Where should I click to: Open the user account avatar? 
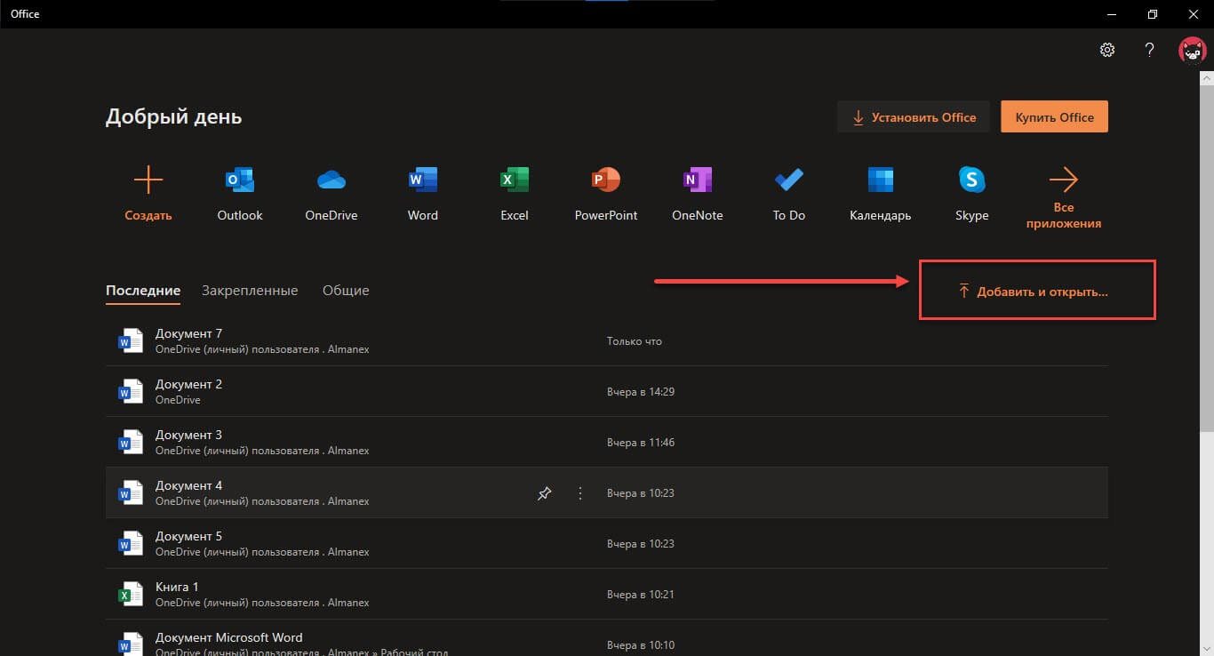1192,51
